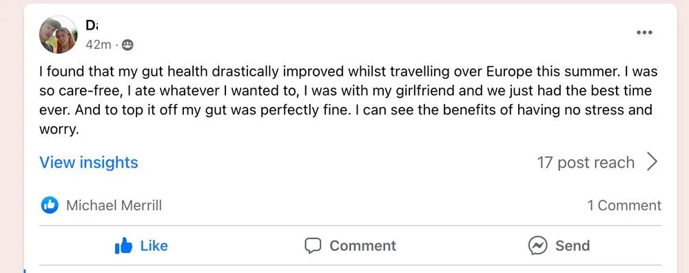Image resolution: width=689 pixels, height=273 pixels.
Task: Click the Send text label
Action: point(573,245)
